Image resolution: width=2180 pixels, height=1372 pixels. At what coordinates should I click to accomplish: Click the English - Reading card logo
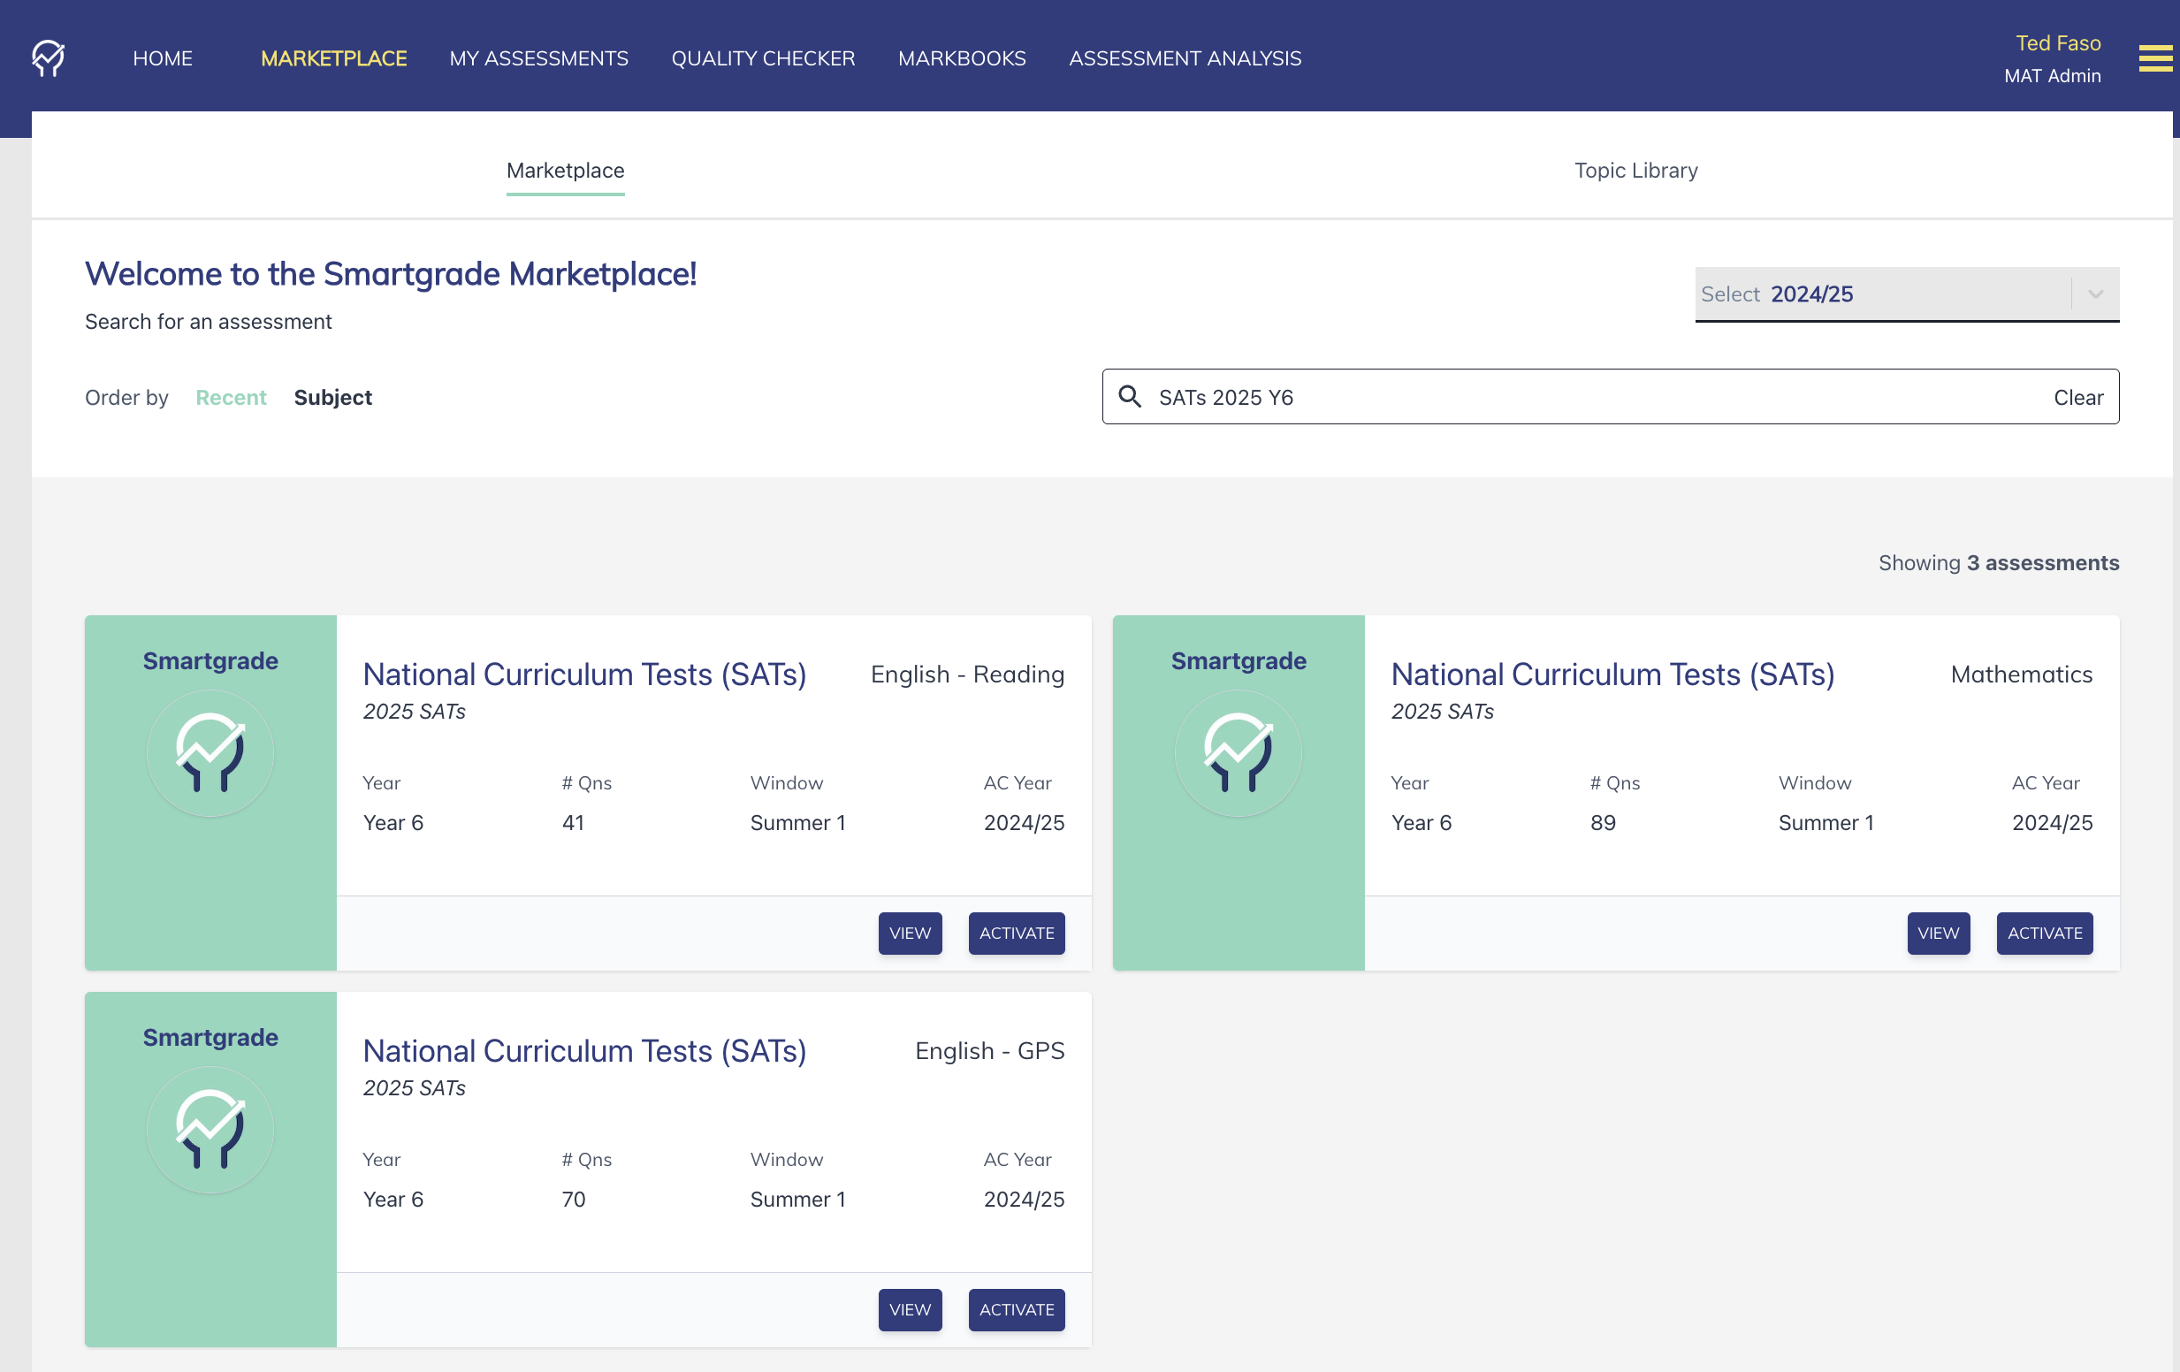[x=210, y=752]
